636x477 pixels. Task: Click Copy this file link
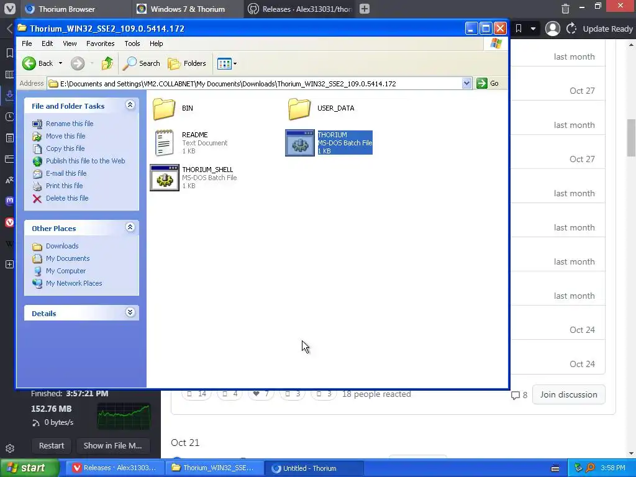click(65, 148)
